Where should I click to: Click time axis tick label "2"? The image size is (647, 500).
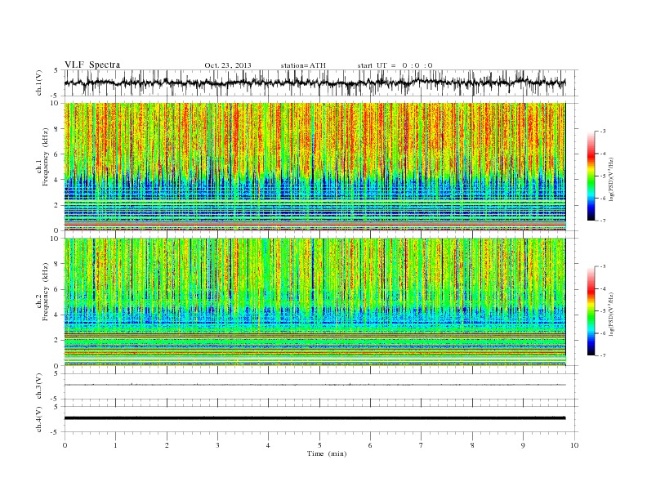167,445
